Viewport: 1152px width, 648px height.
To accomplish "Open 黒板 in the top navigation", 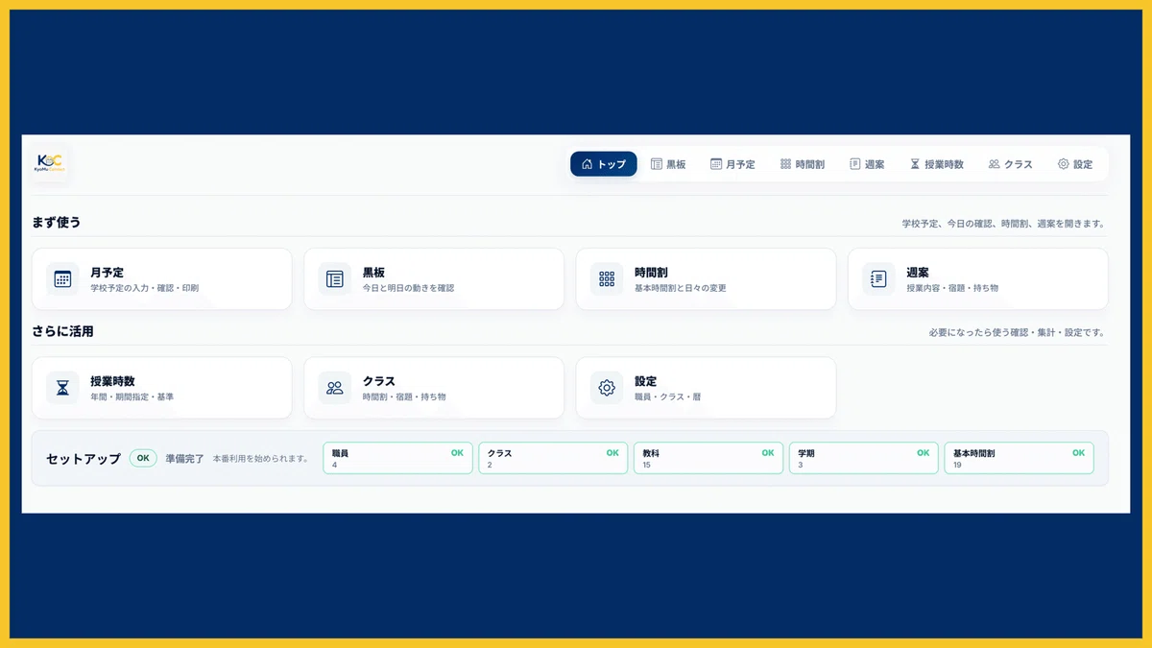I will coord(669,164).
